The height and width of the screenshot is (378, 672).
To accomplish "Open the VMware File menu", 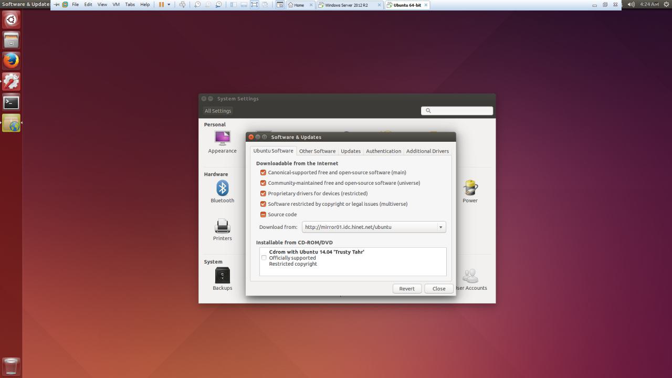I will pyautogui.click(x=75, y=5).
